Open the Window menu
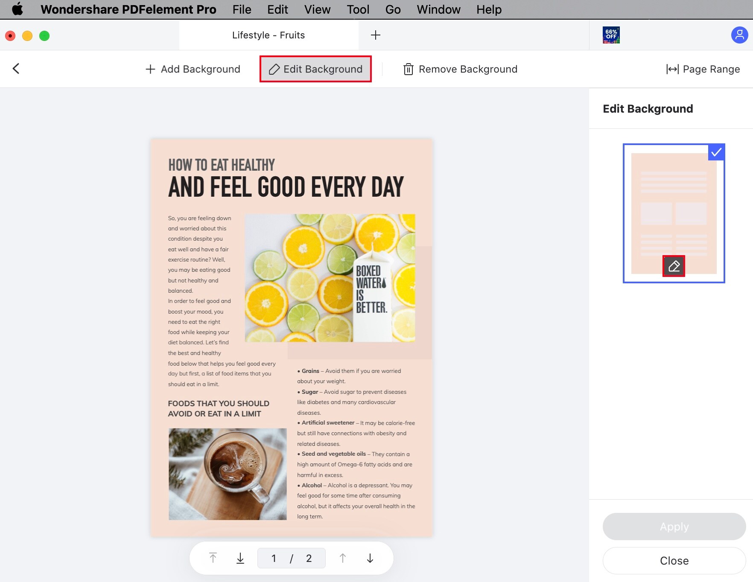The height and width of the screenshot is (582, 753). tap(438, 9)
